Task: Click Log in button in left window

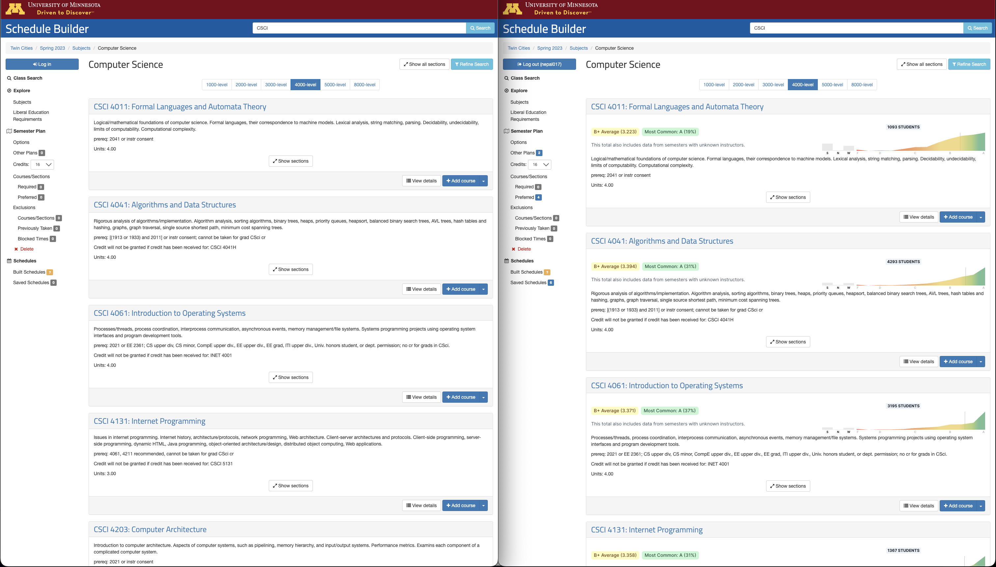Action: (x=42, y=64)
